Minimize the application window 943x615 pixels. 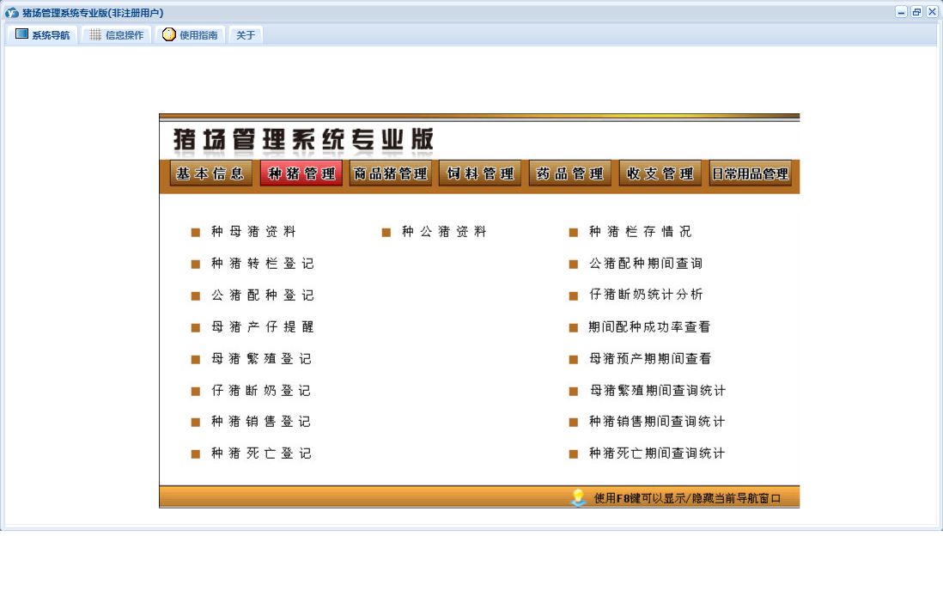click(x=901, y=12)
